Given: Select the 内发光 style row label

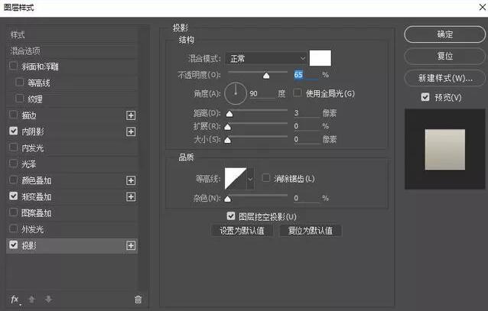Looking at the screenshot, I should click(x=32, y=148).
